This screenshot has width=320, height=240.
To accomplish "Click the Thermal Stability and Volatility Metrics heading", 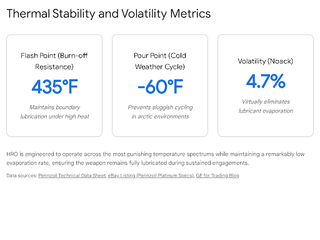I will click(109, 14).
